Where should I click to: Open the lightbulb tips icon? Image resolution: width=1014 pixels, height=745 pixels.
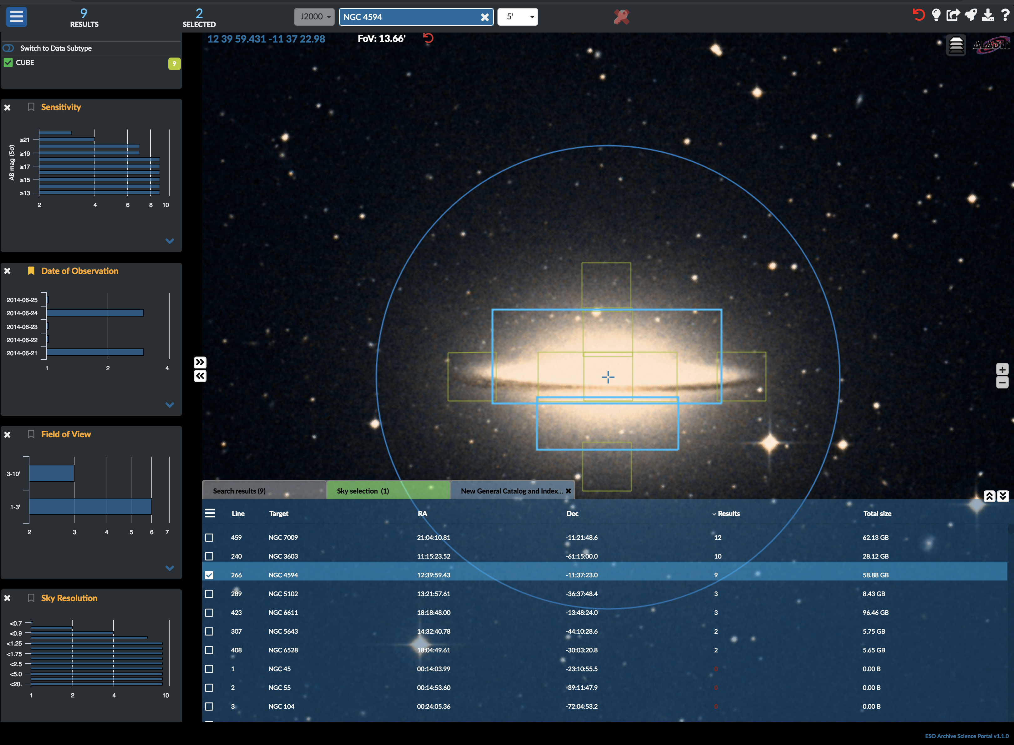(x=936, y=15)
